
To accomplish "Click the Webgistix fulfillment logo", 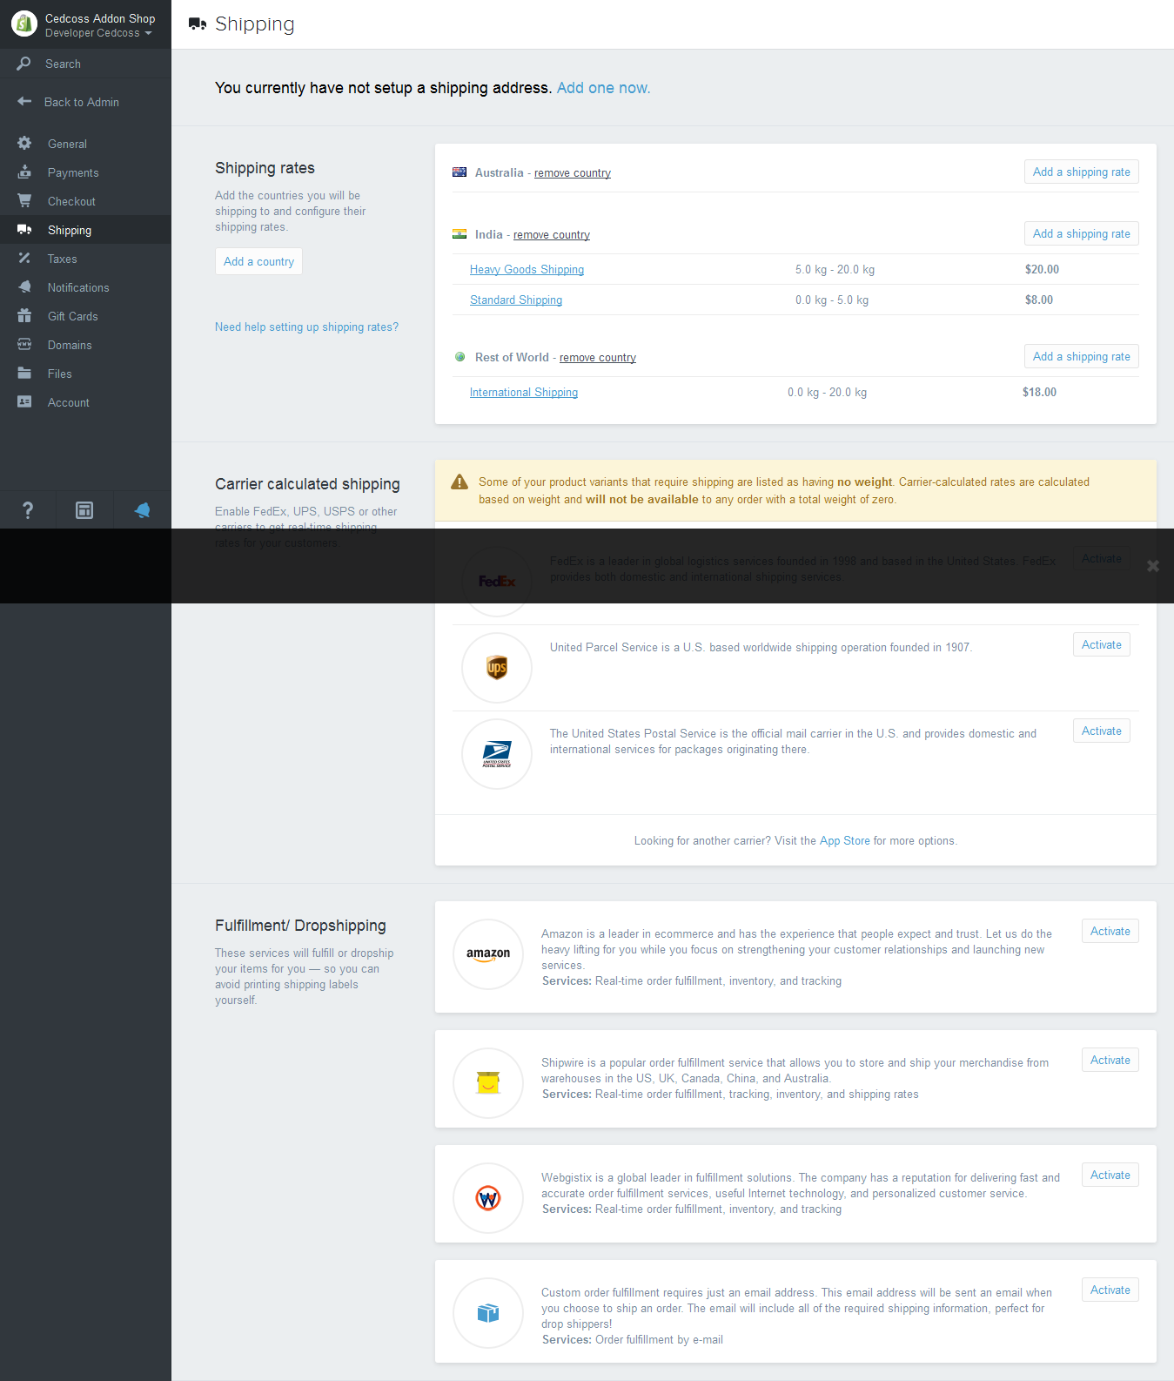I will (x=488, y=1198).
